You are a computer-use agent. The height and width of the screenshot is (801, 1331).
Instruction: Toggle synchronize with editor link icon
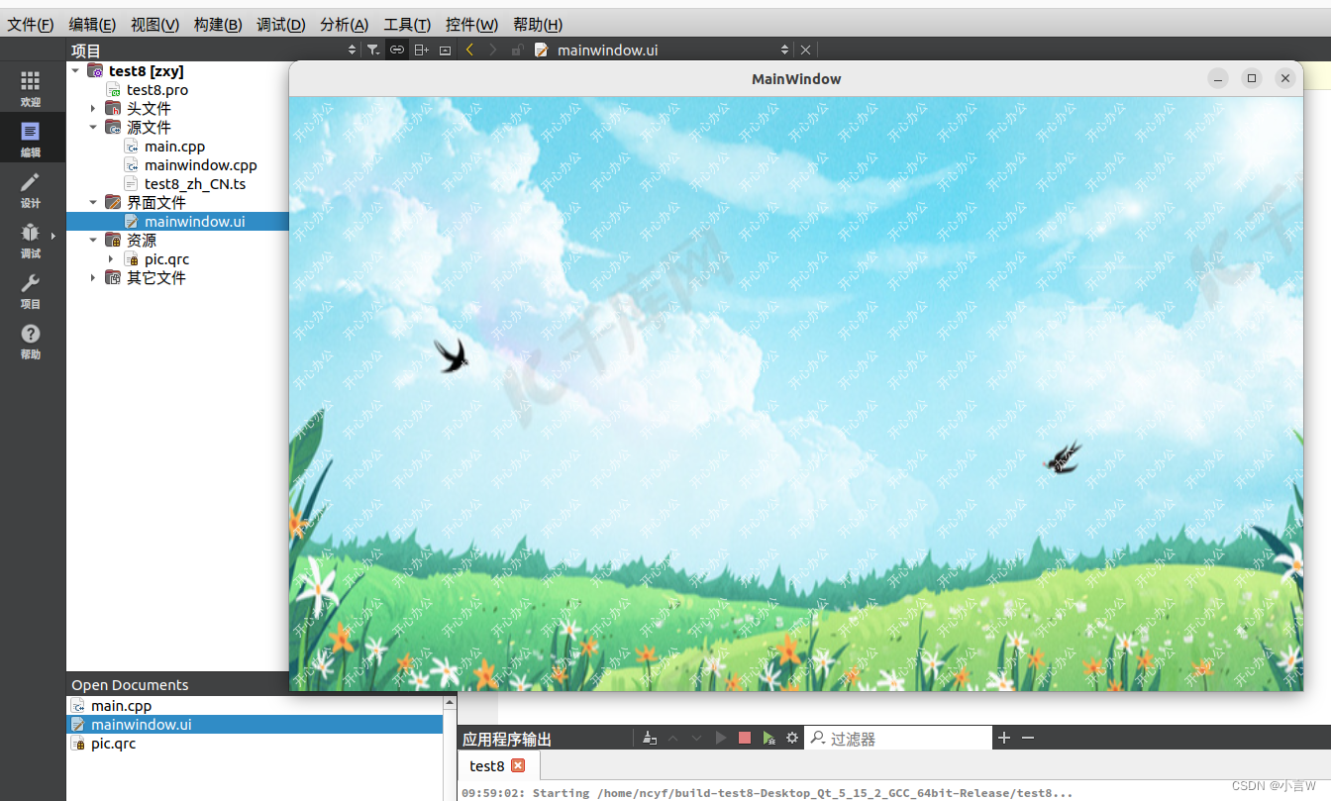[397, 50]
